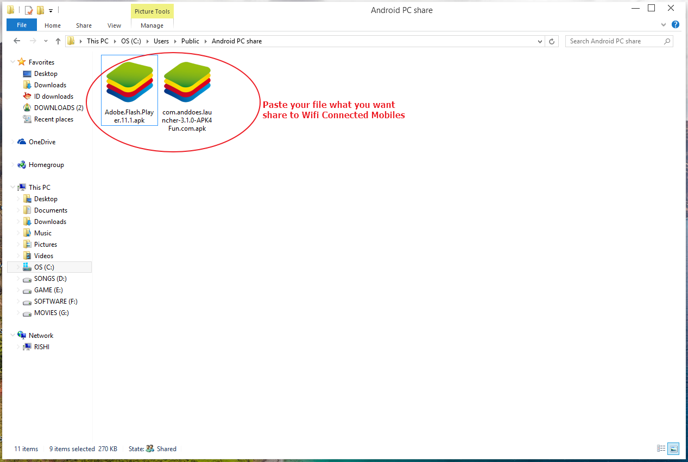Open Desktop under Favorites
This screenshot has width=688, height=462.
tap(46, 74)
